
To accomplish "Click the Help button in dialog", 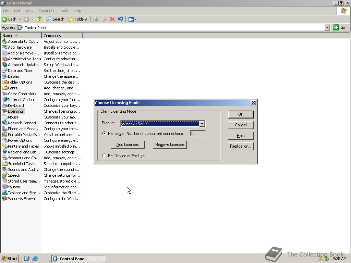I will pos(241,136).
